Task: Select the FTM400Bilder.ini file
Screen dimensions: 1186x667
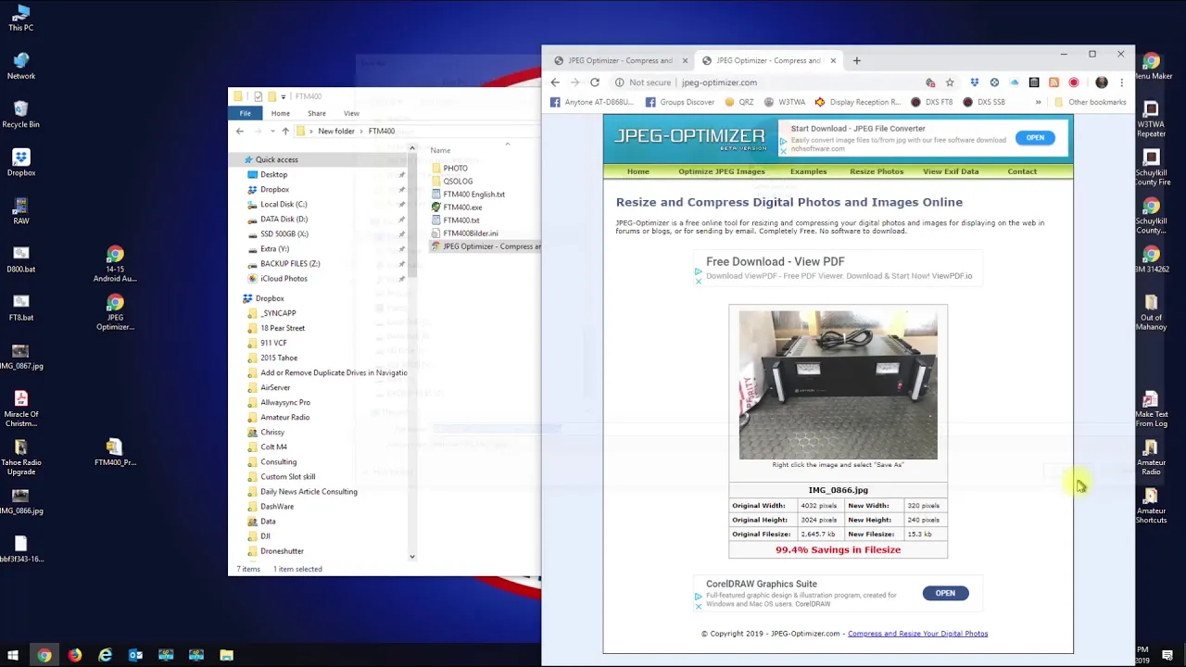Action: click(x=471, y=233)
